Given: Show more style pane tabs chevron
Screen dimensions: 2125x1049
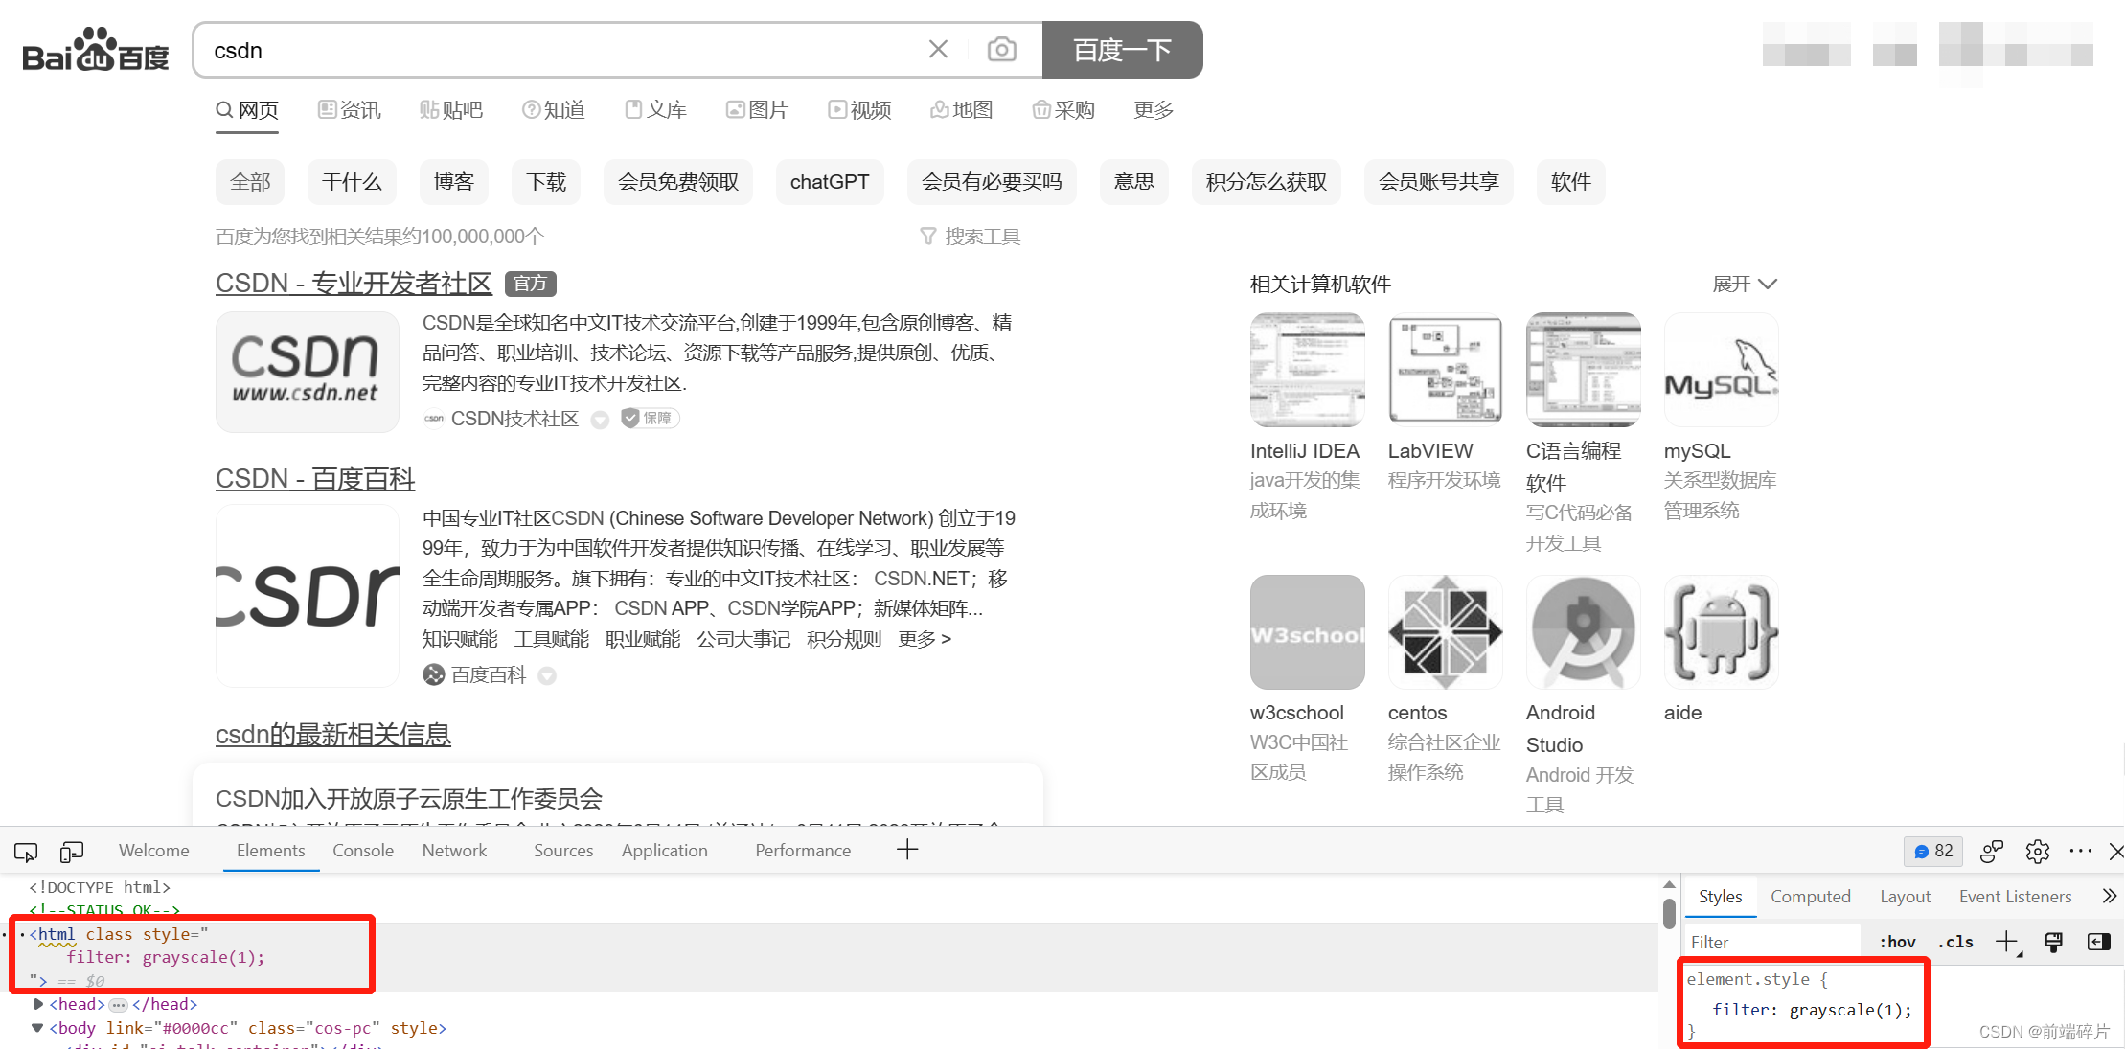Looking at the screenshot, I should 2109,897.
